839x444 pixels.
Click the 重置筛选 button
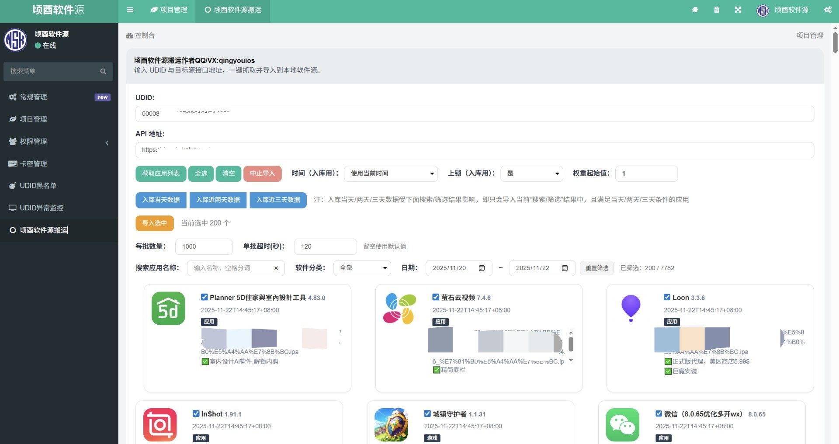[x=597, y=268]
